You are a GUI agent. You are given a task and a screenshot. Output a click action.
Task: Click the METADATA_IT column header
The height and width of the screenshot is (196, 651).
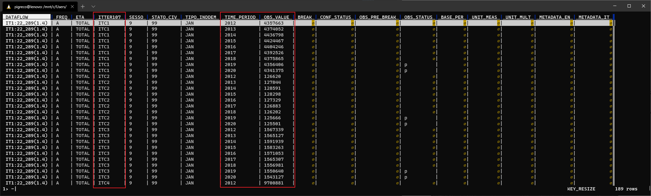tap(594, 17)
